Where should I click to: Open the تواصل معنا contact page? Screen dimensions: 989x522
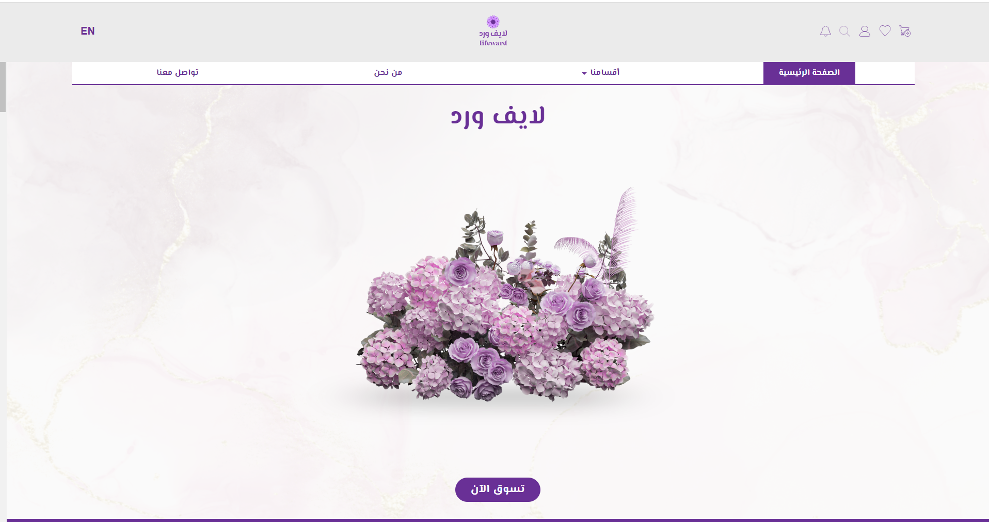(x=178, y=72)
